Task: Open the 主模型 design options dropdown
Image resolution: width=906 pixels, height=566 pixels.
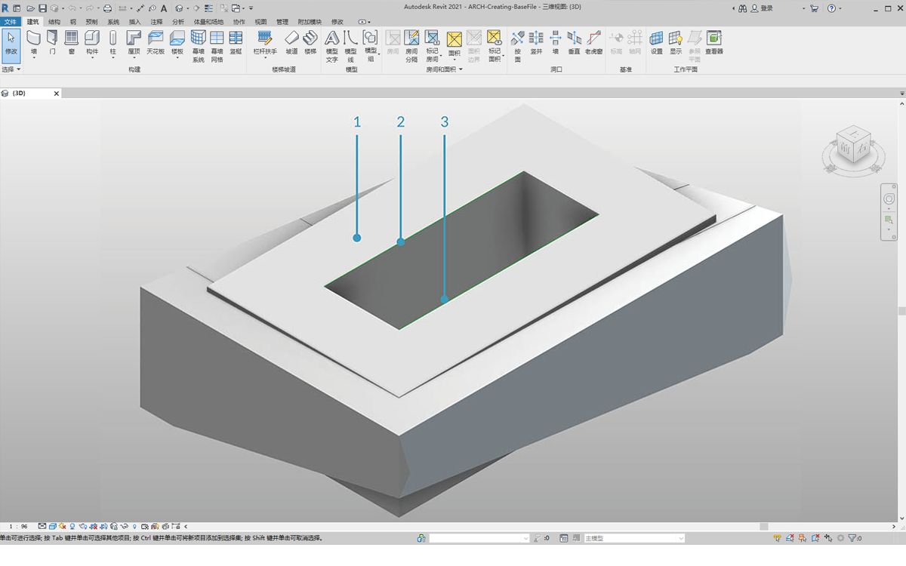Action: (634, 538)
